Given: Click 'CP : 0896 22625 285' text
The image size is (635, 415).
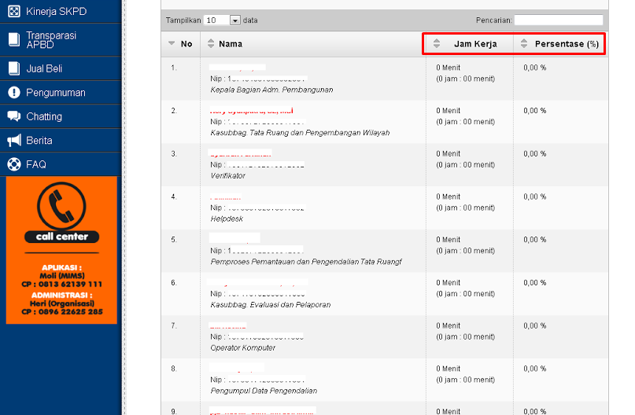Looking at the screenshot, I should [61, 311].
